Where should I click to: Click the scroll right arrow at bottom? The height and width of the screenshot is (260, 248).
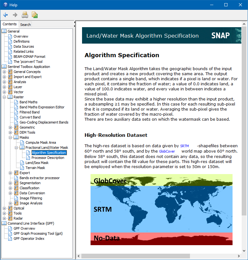coord(239,256)
